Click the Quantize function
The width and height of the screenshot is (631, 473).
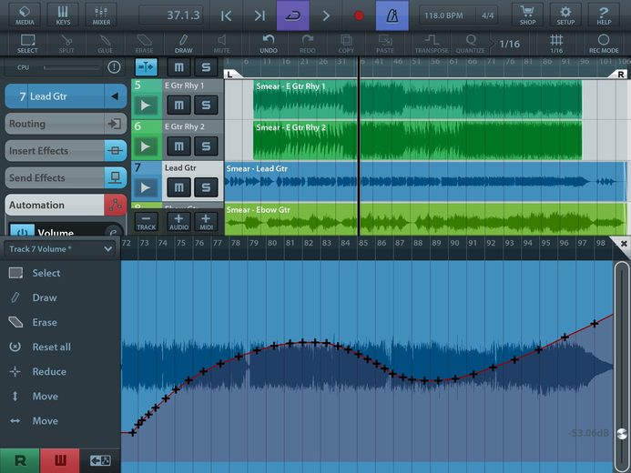click(470, 44)
